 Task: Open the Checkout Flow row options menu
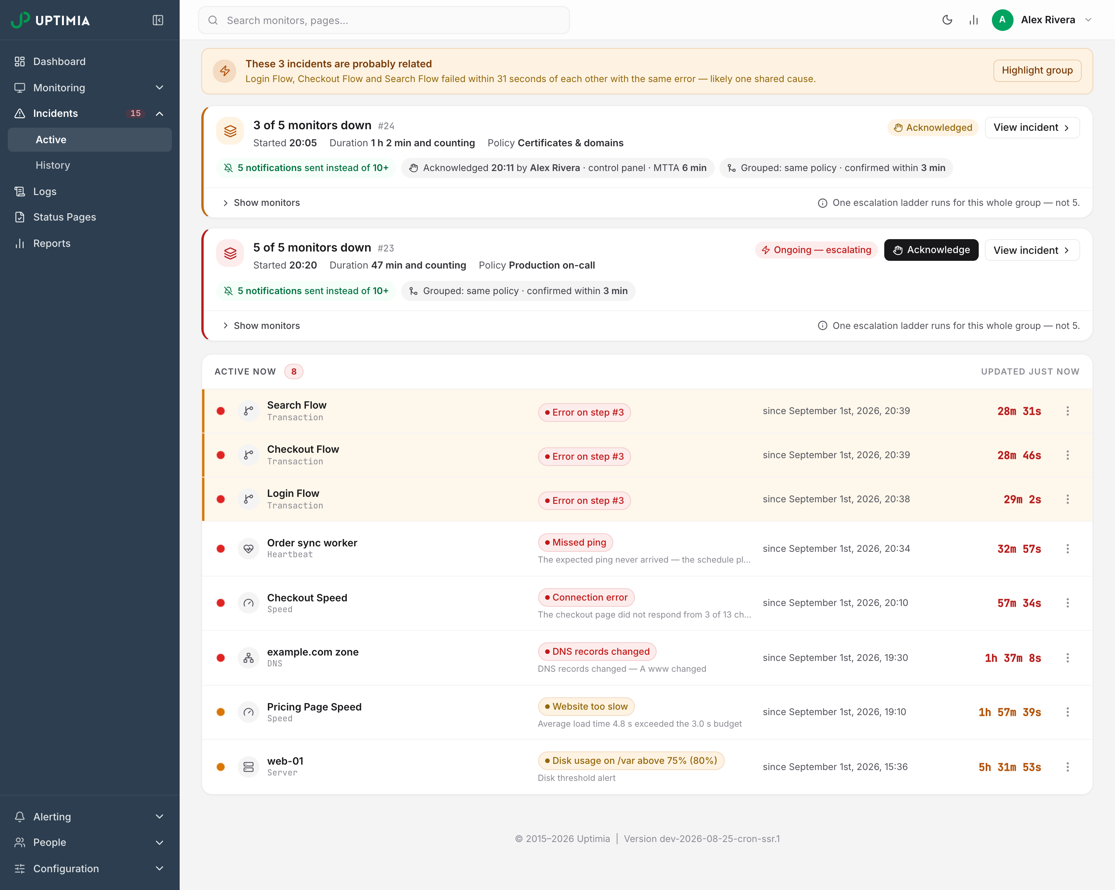(1067, 455)
